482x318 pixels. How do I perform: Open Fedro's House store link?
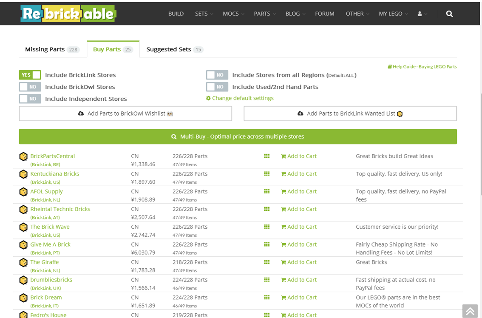click(48, 315)
